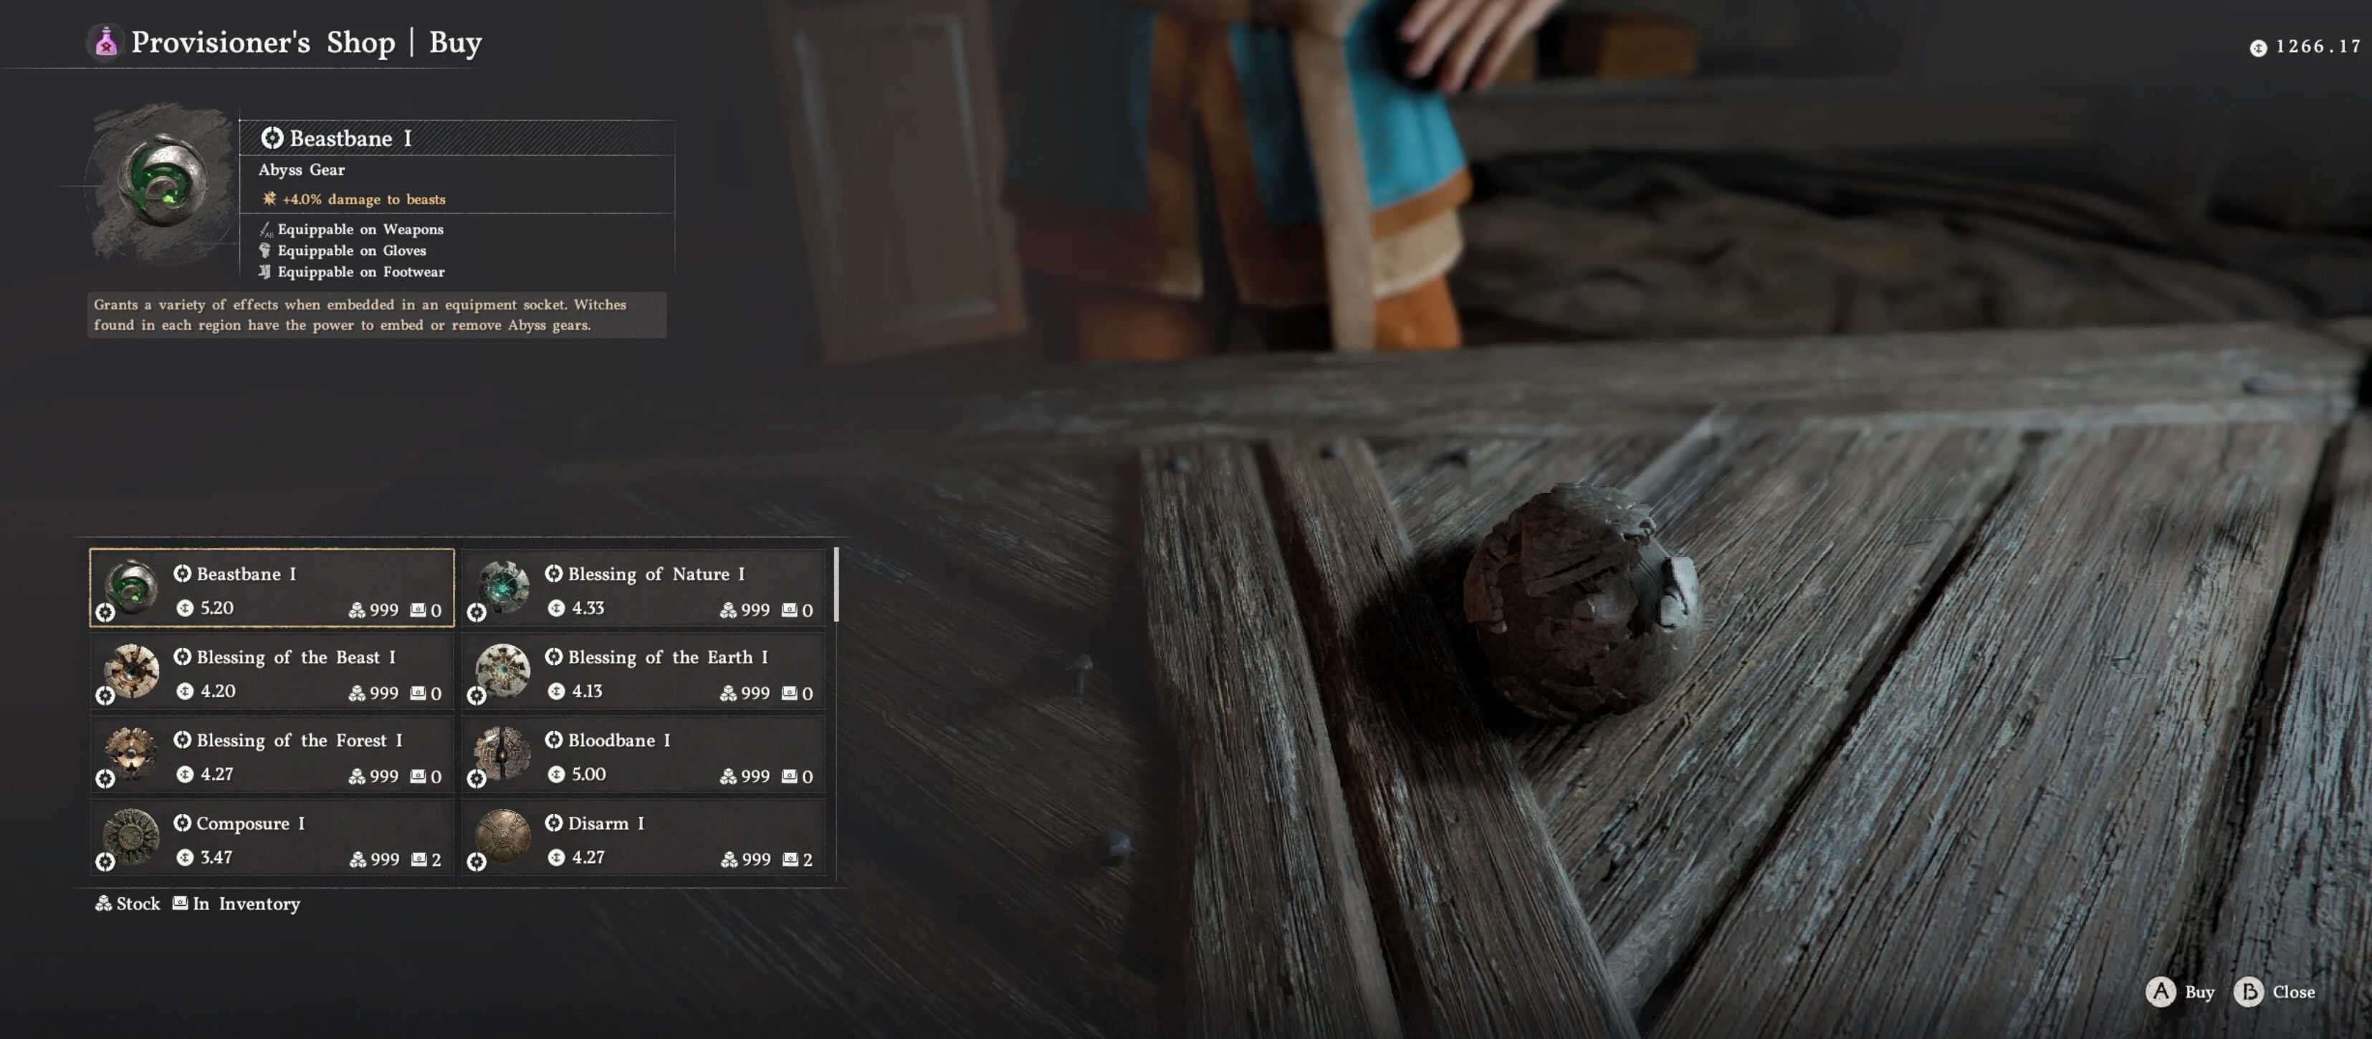Click the Provisioner's Shop potion icon

[106, 42]
